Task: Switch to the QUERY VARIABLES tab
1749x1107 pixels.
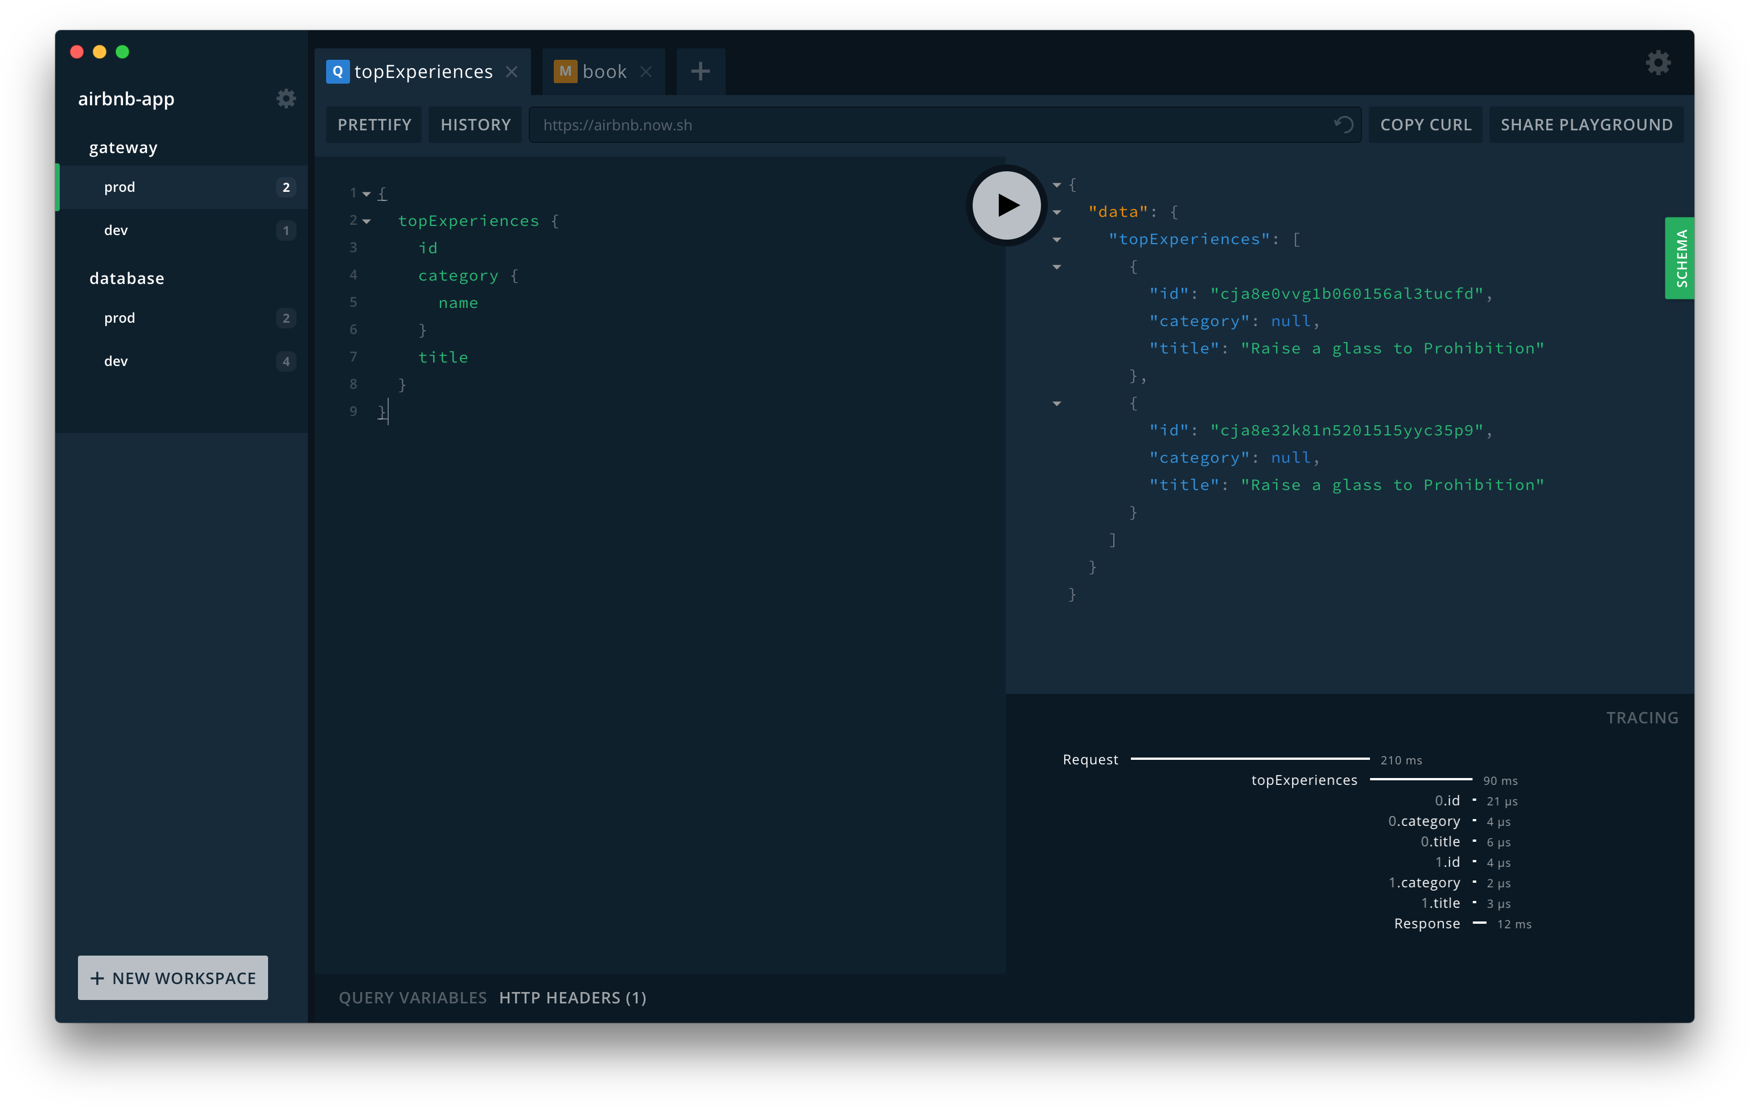Action: pyautogui.click(x=412, y=997)
